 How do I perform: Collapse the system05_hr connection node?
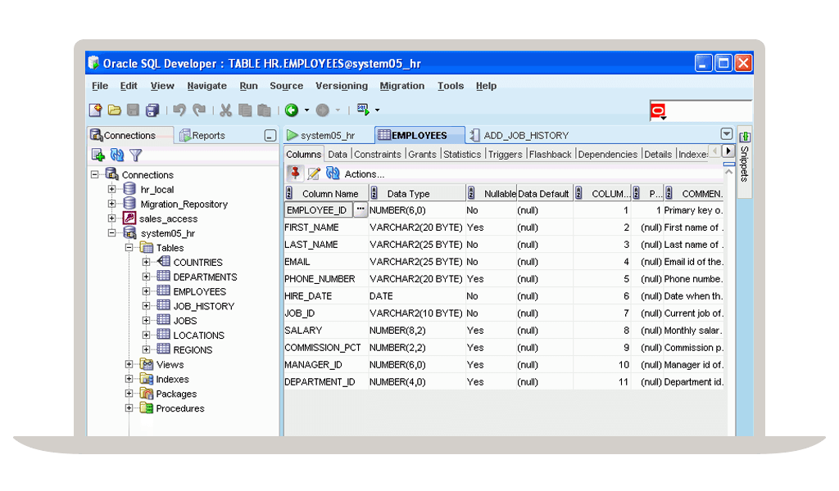[111, 233]
